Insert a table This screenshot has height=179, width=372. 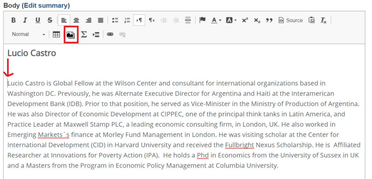pos(57,35)
